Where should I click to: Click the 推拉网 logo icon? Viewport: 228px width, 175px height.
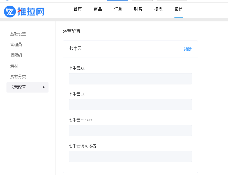tap(10, 12)
